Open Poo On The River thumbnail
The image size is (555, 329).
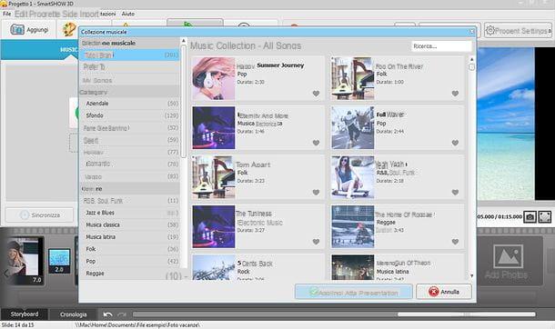tap(352, 78)
